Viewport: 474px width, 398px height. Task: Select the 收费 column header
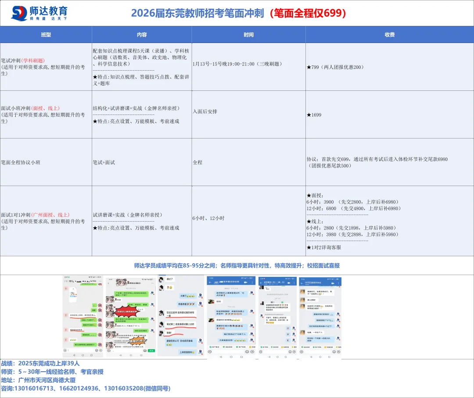[x=390, y=35]
